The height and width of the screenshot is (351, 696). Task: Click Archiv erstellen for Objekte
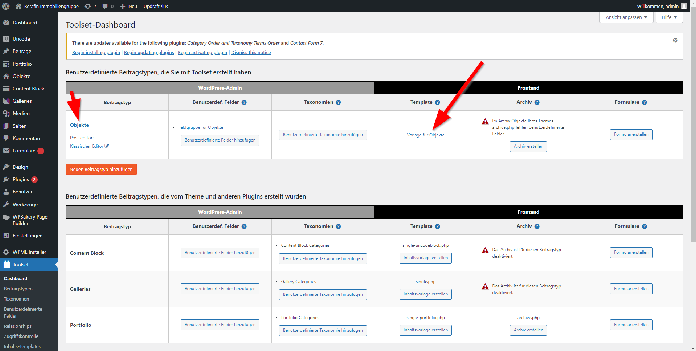point(528,146)
